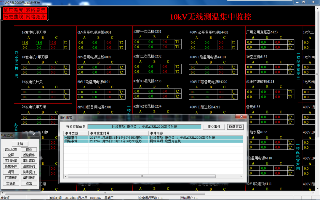The height and width of the screenshot is (200, 320).
Task: Click ℃ icon on 厂用备用变压器6123 panel
Action: [x=290, y=43]
